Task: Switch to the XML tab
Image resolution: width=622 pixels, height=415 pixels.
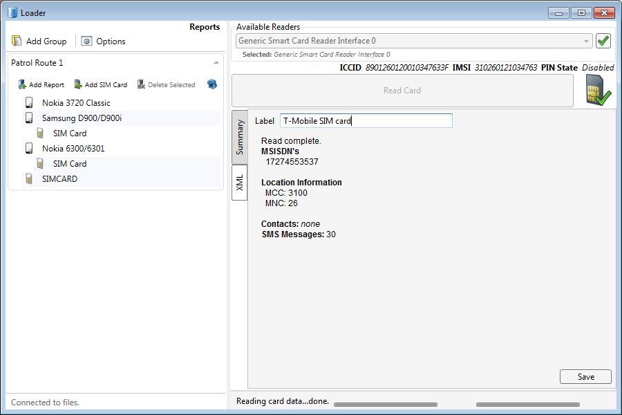Action: (x=240, y=183)
